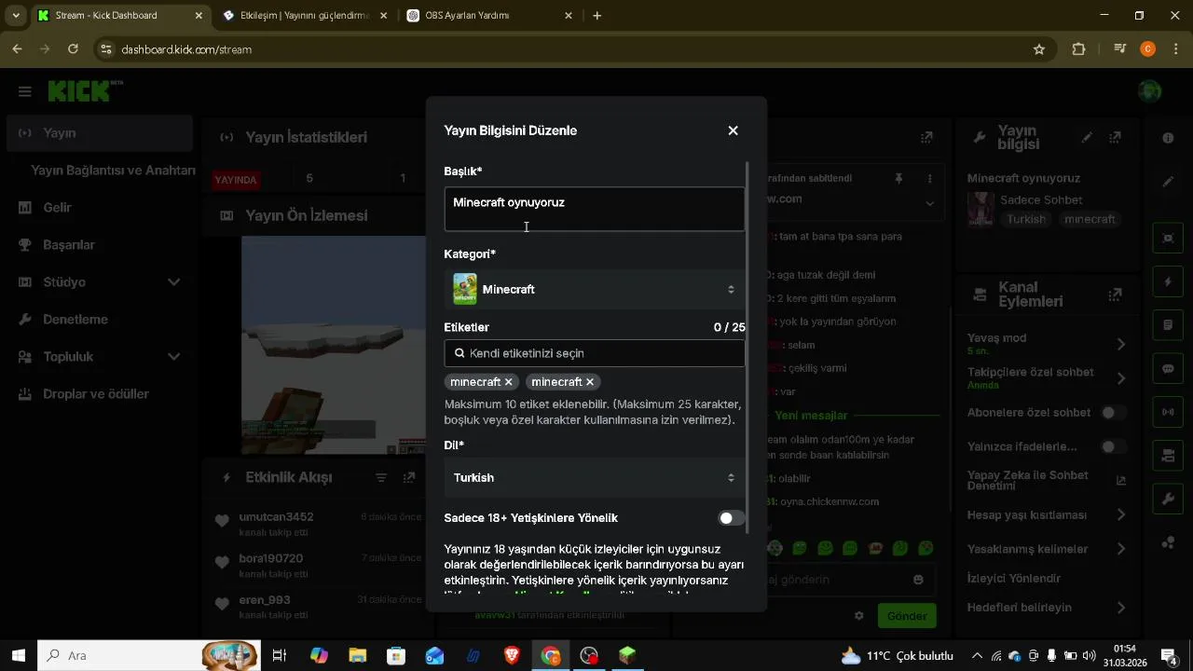This screenshot has width=1193, height=671.
Task: Click the Gönder send button
Action: point(907,616)
